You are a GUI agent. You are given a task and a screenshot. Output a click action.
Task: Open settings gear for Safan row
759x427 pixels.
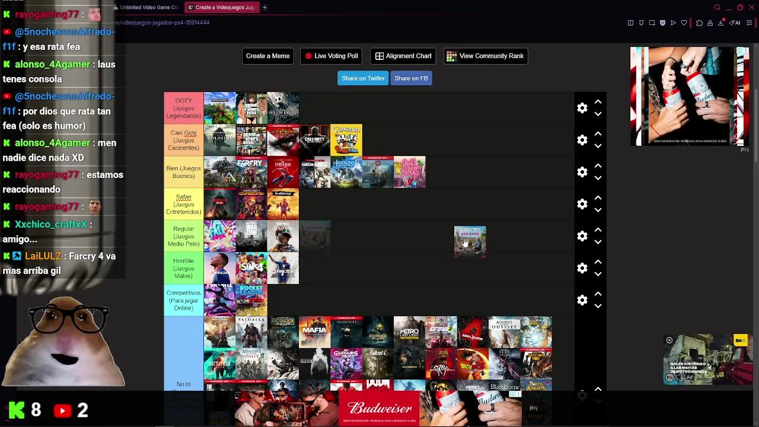click(x=582, y=204)
